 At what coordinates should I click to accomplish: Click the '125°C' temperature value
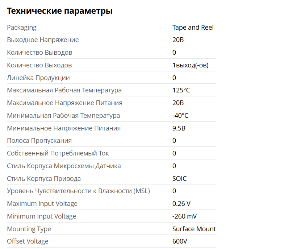pyautogui.click(x=181, y=90)
